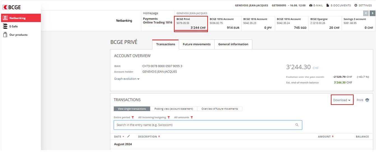The width and height of the screenshot is (376, 152).
Task: Click the Balance column header
Action: tap(362, 137)
